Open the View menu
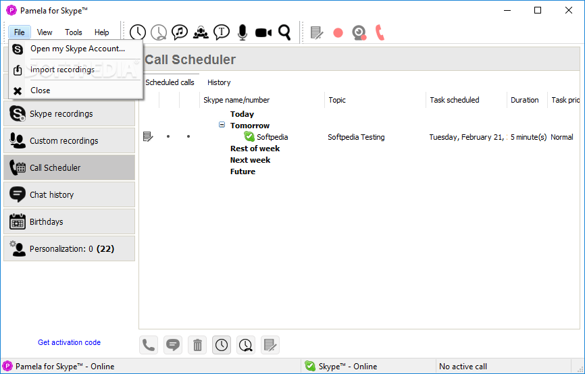The height and width of the screenshot is (374, 585). pos(45,32)
